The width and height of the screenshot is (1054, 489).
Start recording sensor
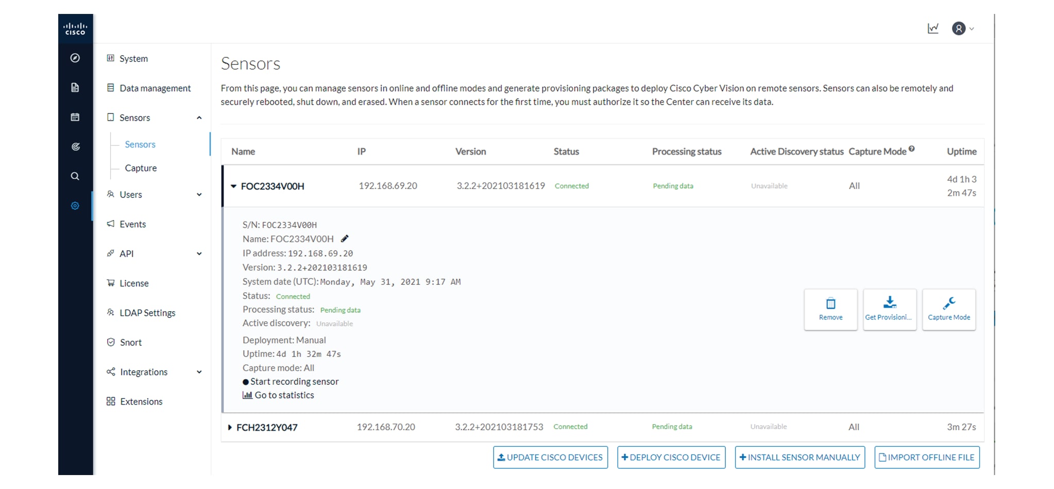pyautogui.click(x=291, y=381)
